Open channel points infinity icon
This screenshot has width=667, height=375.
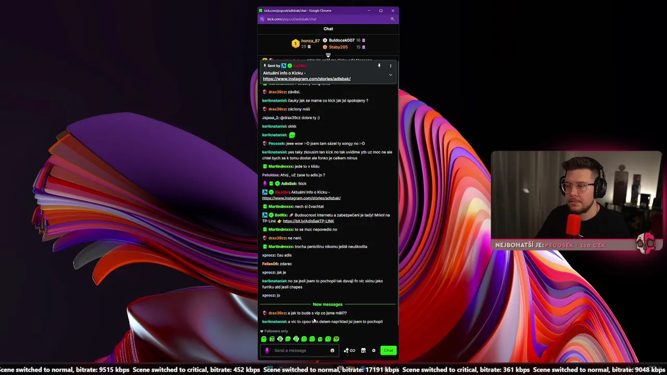(349, 351)
